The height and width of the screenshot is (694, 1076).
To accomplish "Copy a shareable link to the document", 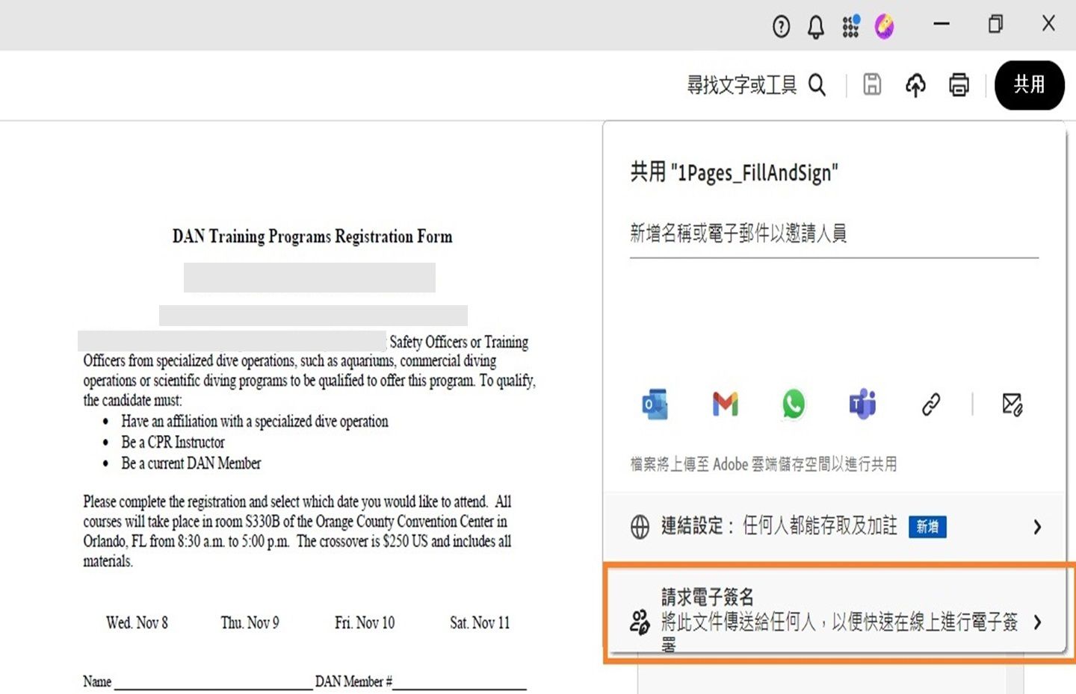I will pos(930,404).
